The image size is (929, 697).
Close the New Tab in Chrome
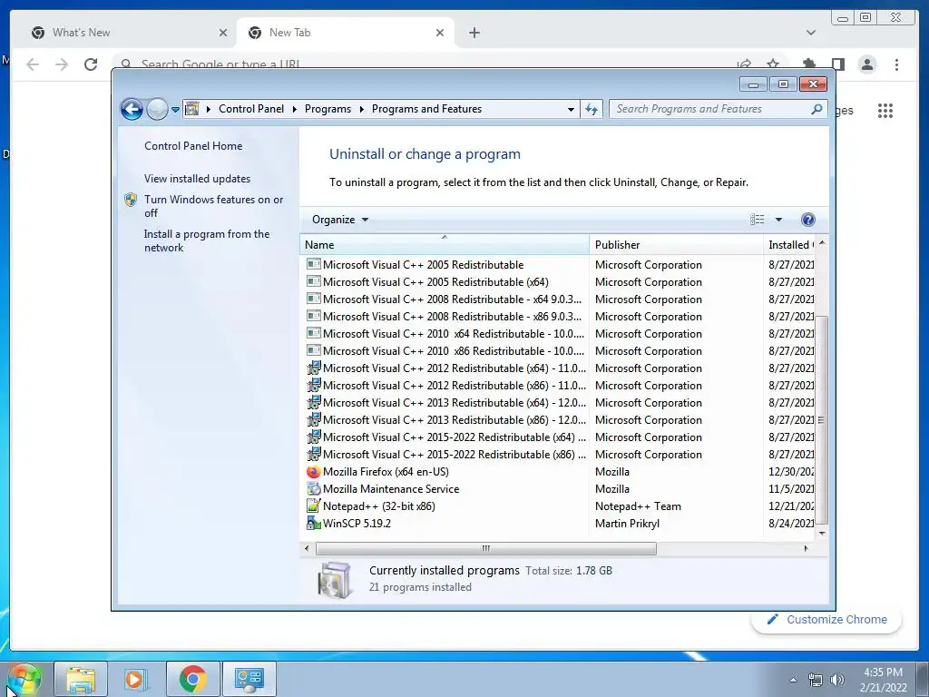coord(440,33)
